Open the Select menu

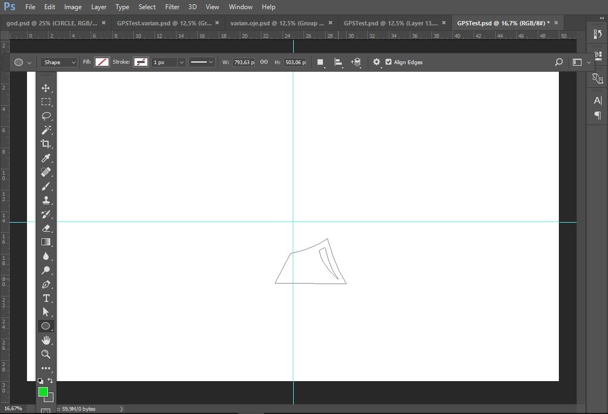tap(147, 7)
